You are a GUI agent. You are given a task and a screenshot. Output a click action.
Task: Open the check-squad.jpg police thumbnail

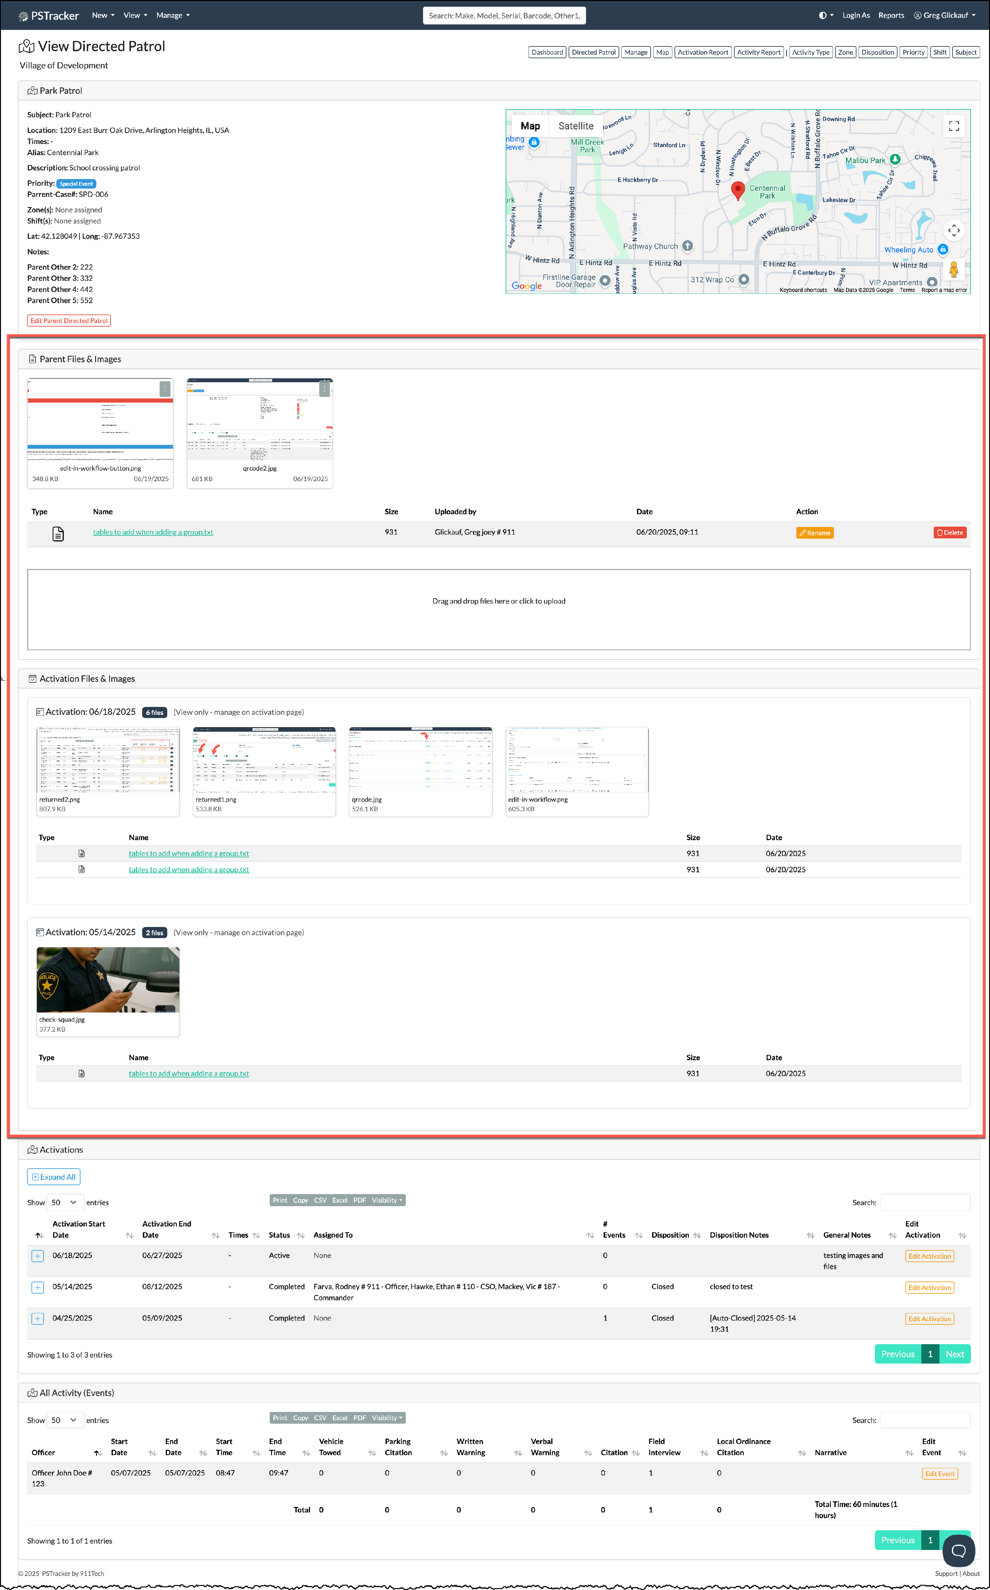[x=108, y=980]
